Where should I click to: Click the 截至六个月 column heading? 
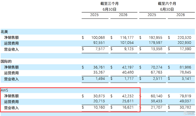pos(167,4)
